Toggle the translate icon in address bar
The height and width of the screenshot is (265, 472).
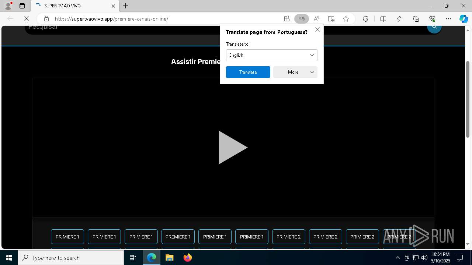point(302,19)
